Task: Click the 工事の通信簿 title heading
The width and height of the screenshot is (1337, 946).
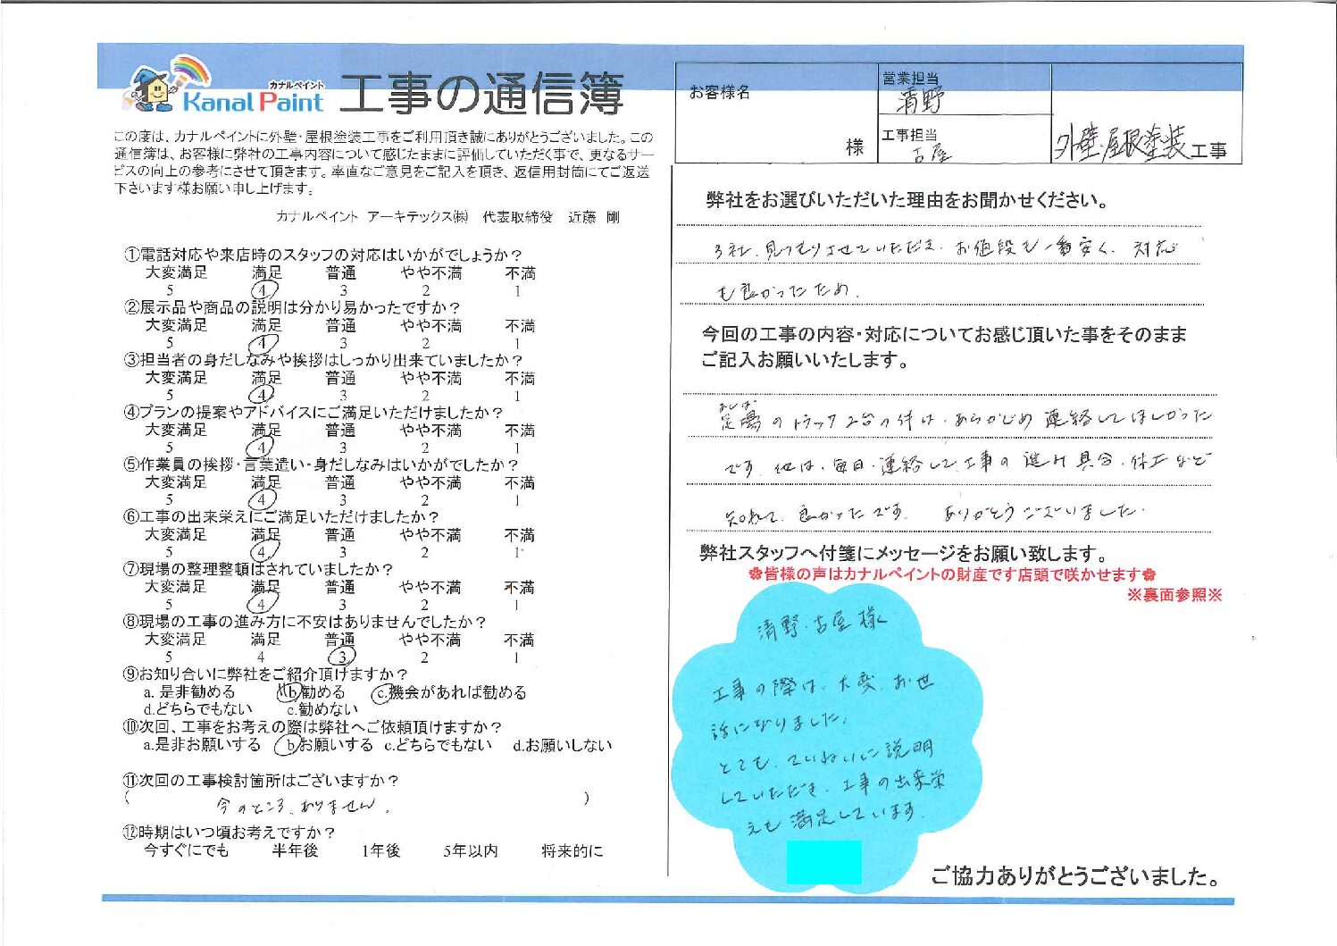Action: pyautogui.click(x=480, y=95)
